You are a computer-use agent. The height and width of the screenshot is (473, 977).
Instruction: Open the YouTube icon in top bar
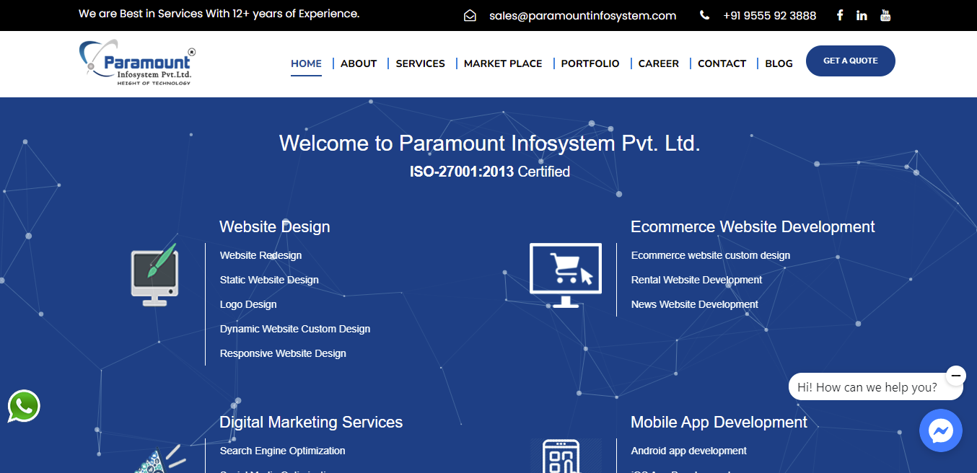coord(885,15)
